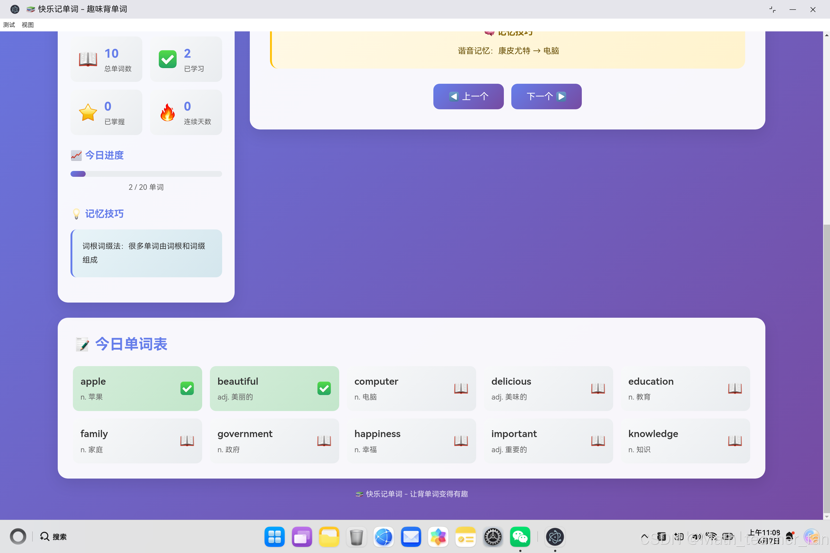
Task: Click the n. 知识 definition text
Action: [x=639, y=449]
